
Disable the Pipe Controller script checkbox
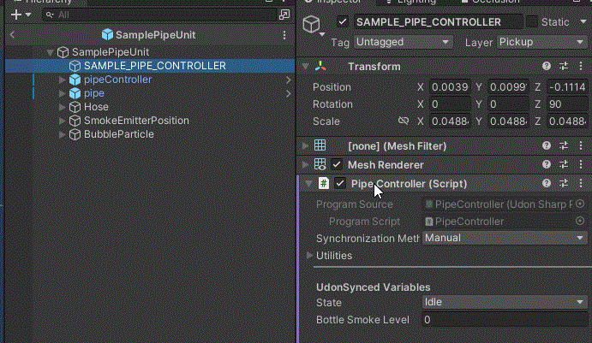click(340, 184)
